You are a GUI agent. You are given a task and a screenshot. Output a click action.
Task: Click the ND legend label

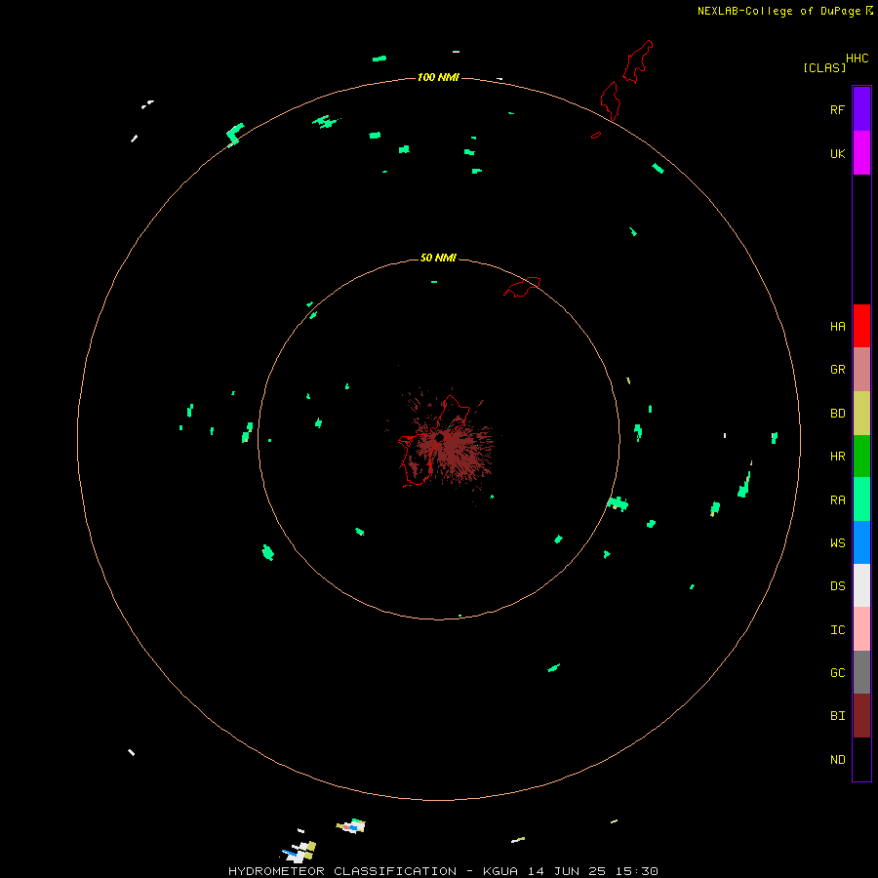(x=837, y=760)
